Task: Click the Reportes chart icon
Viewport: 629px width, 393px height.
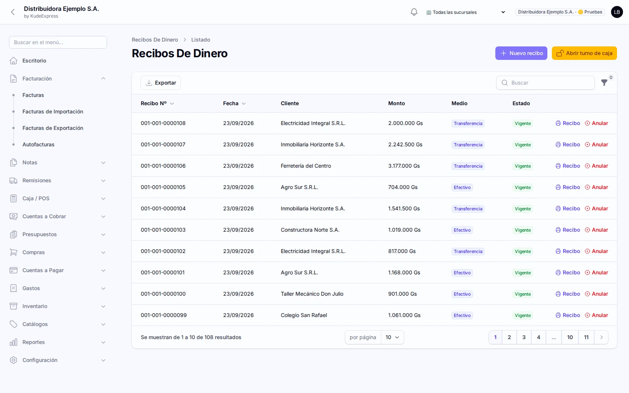Action: click(x=13, y=342)
